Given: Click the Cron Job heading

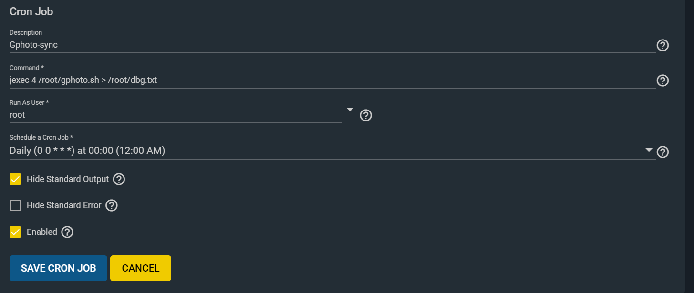Looking at the screenshot, I should tap(31, 12).
